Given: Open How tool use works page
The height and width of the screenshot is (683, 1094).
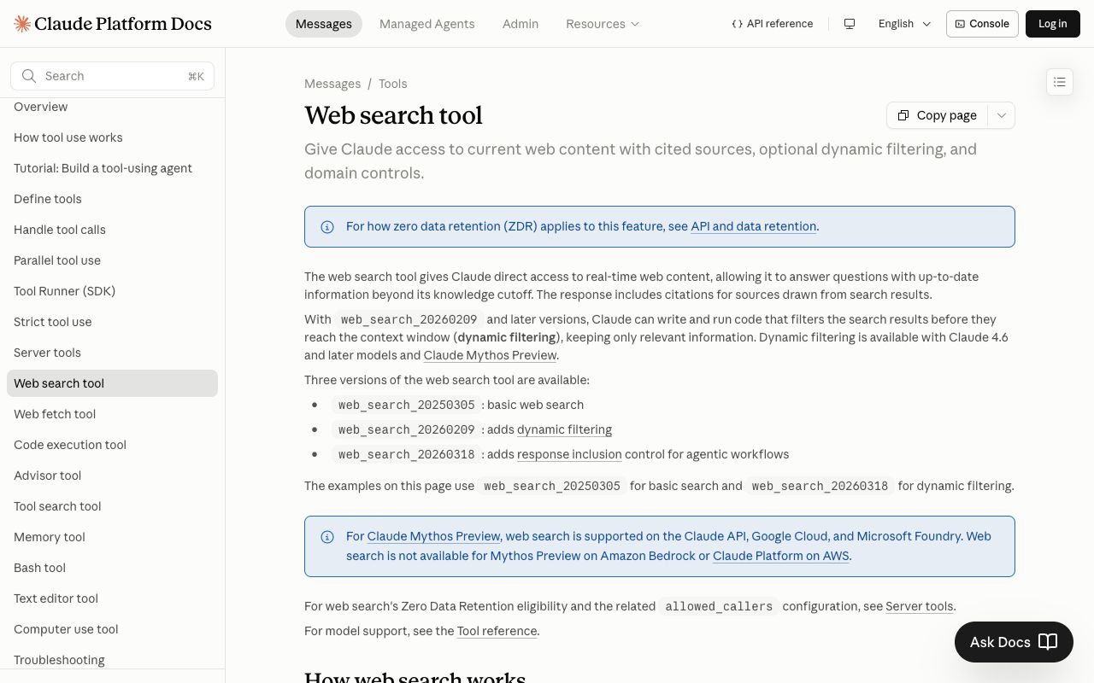Looking at the screenshot, I should (112, 137).
